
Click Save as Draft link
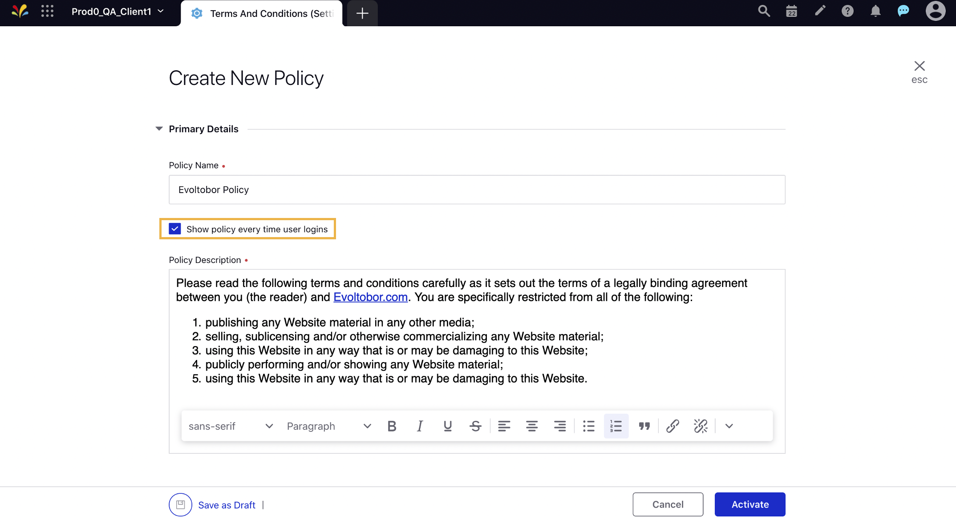[227, 505]
